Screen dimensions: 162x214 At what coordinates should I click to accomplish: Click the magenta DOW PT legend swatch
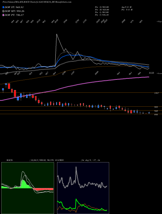click(3, 15)
